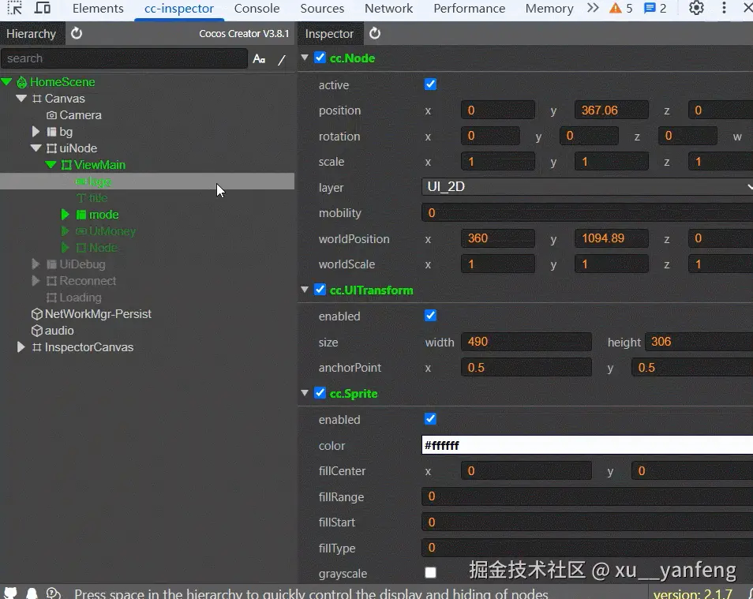This screenshot has height=599, width=753.
Task: Select the UiMoney tree node
Action: [112, 231]
